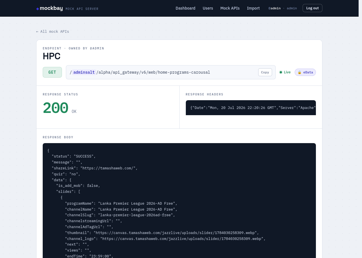This screenshot has width=362, height=258.
Task: Return to All mock APIs list
Action: (53, 32)
